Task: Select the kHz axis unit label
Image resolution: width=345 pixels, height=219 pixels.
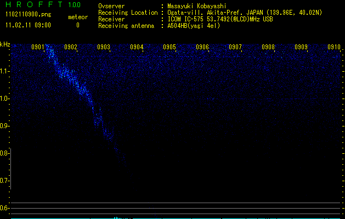Action: 5,44
